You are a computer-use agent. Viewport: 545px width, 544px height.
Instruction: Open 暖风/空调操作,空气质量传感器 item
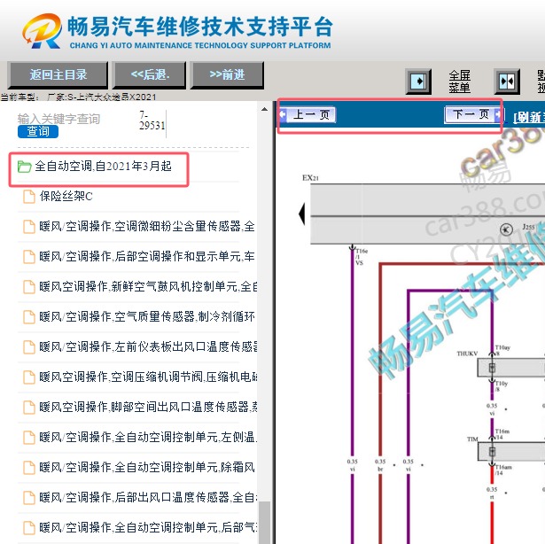(x=147, y=316)
